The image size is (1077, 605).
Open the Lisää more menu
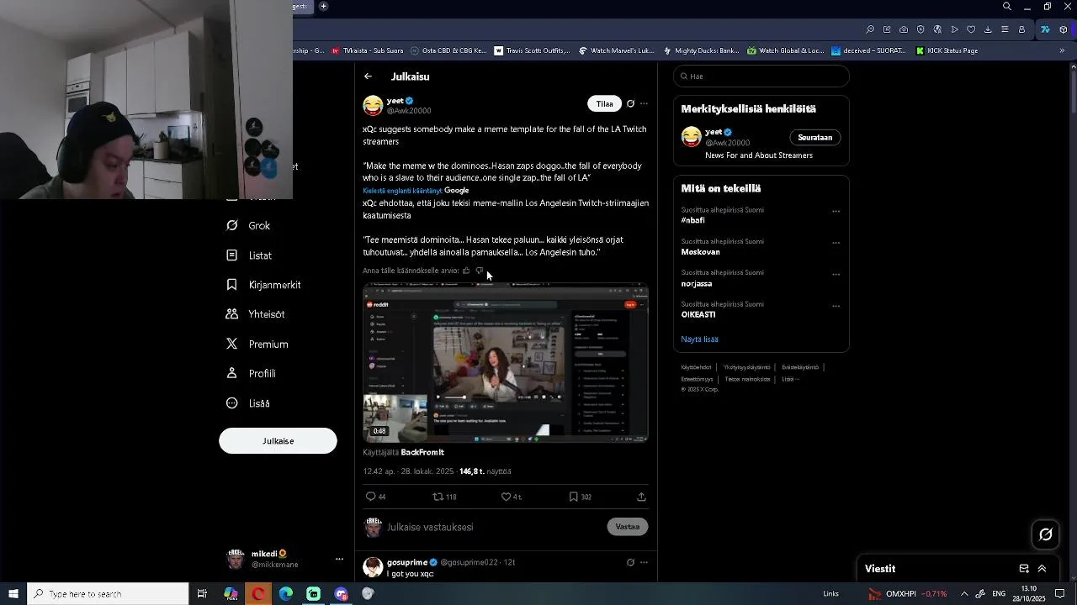[x=248, y=403]
